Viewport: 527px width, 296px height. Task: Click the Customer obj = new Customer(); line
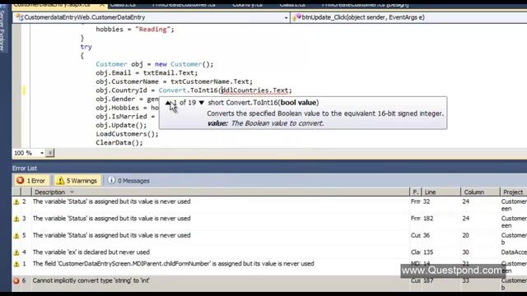(155, 64)
